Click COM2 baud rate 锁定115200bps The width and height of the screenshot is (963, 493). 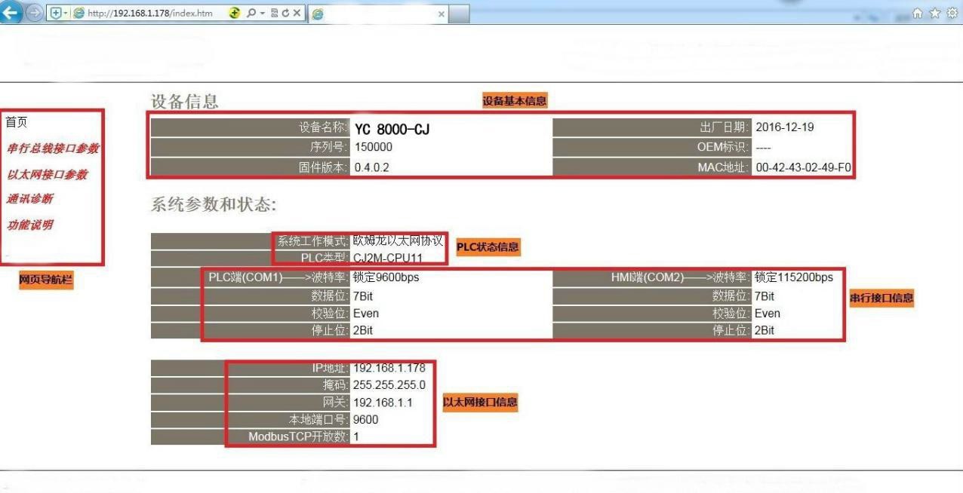pos(794,277)
